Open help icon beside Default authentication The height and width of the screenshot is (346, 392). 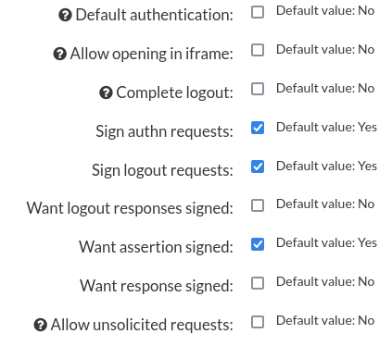pos(65,15)
